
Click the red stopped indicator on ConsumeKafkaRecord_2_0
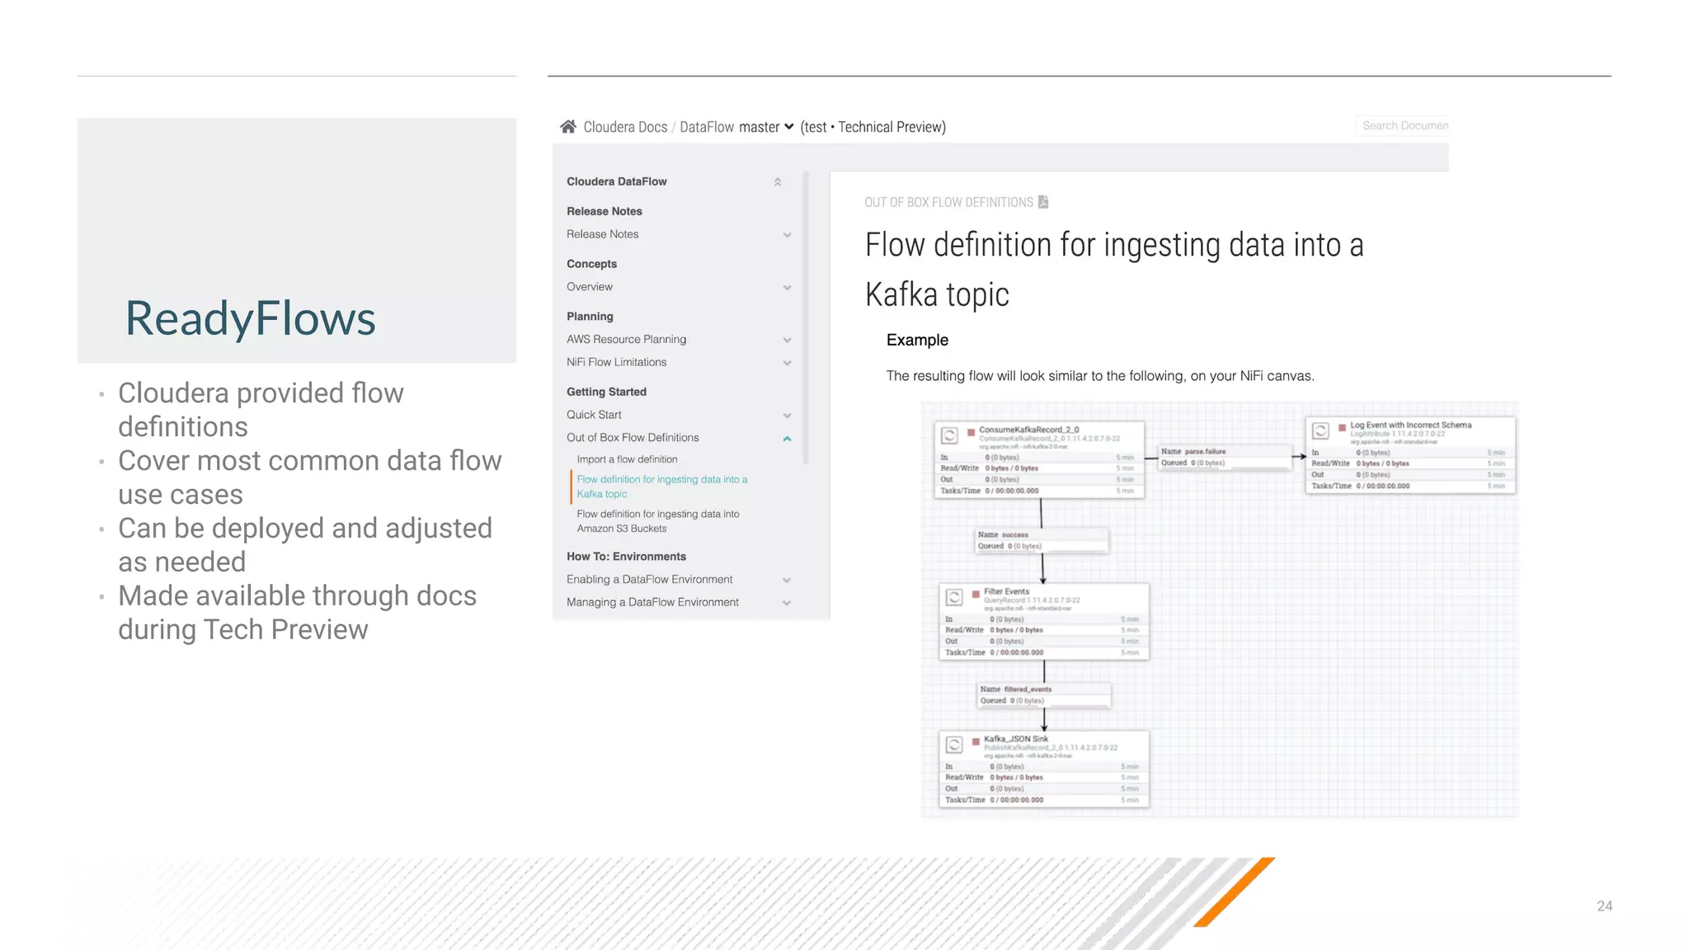click(972, 431)
